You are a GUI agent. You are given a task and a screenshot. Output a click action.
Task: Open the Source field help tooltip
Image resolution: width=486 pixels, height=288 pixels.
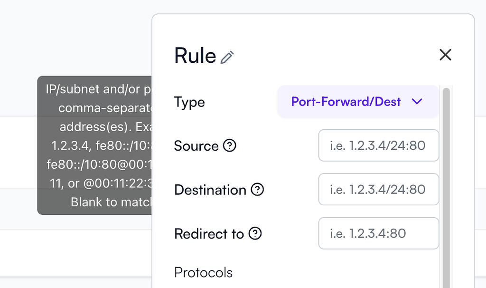point(230,146)
